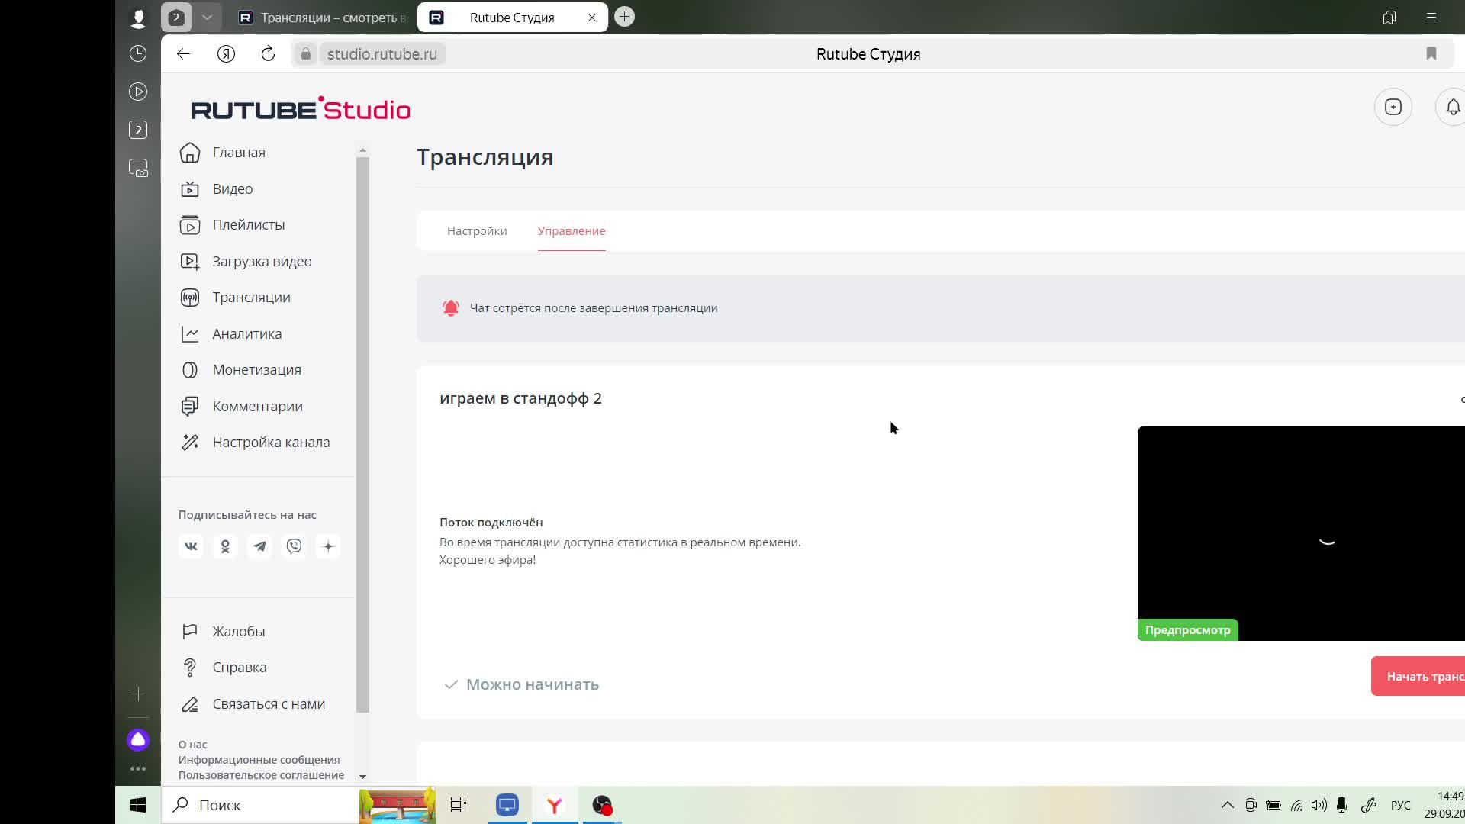Click the Windows Поиск search box
Viewport: 1465px width, 824px height.
coord(260,805)
